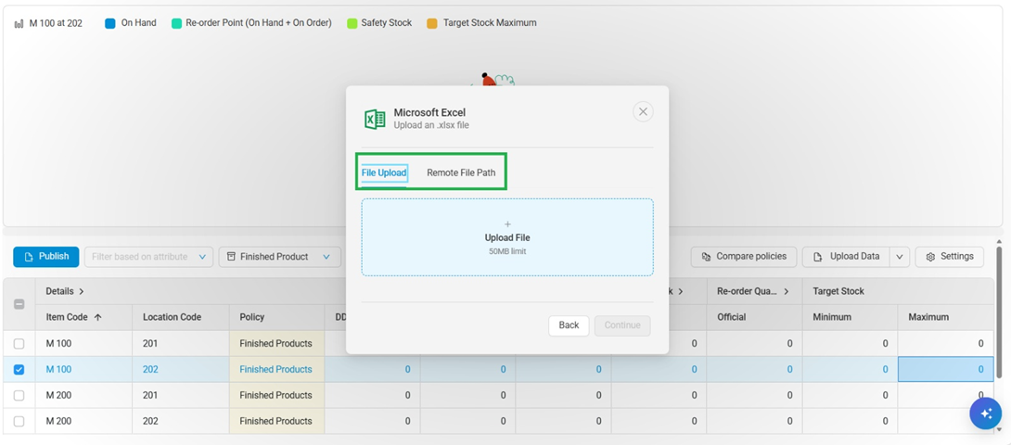Toggle the select-all checkbox in table header
1011x445 pixels.
pos(19,304)
